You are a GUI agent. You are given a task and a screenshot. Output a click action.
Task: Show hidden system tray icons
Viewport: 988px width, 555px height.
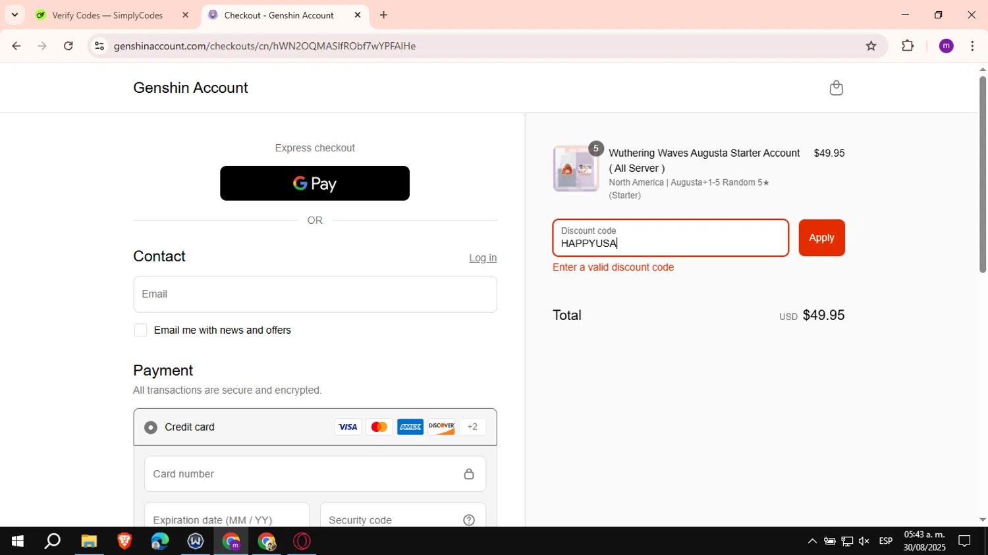point(812,541)
